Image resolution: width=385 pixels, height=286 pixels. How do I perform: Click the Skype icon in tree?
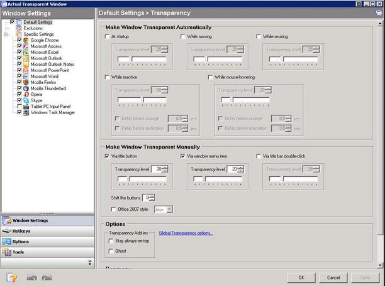(26, 100)
